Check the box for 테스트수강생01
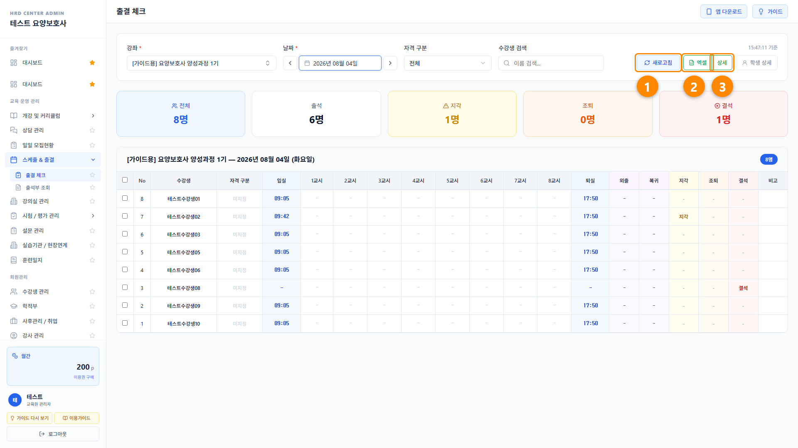 pyautogui.click(x=125, y=198)
